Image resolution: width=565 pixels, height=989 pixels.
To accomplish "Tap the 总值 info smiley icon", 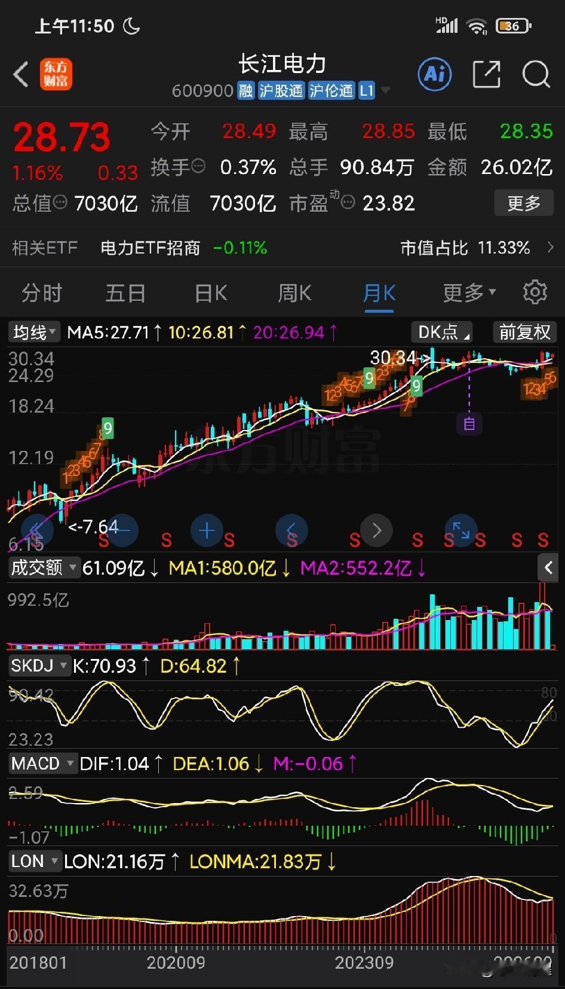I will tap(60, 203).
